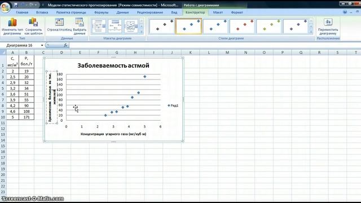This screenshot has width=361, height=203.
Task: Select column K header
Action: (191, 52)
